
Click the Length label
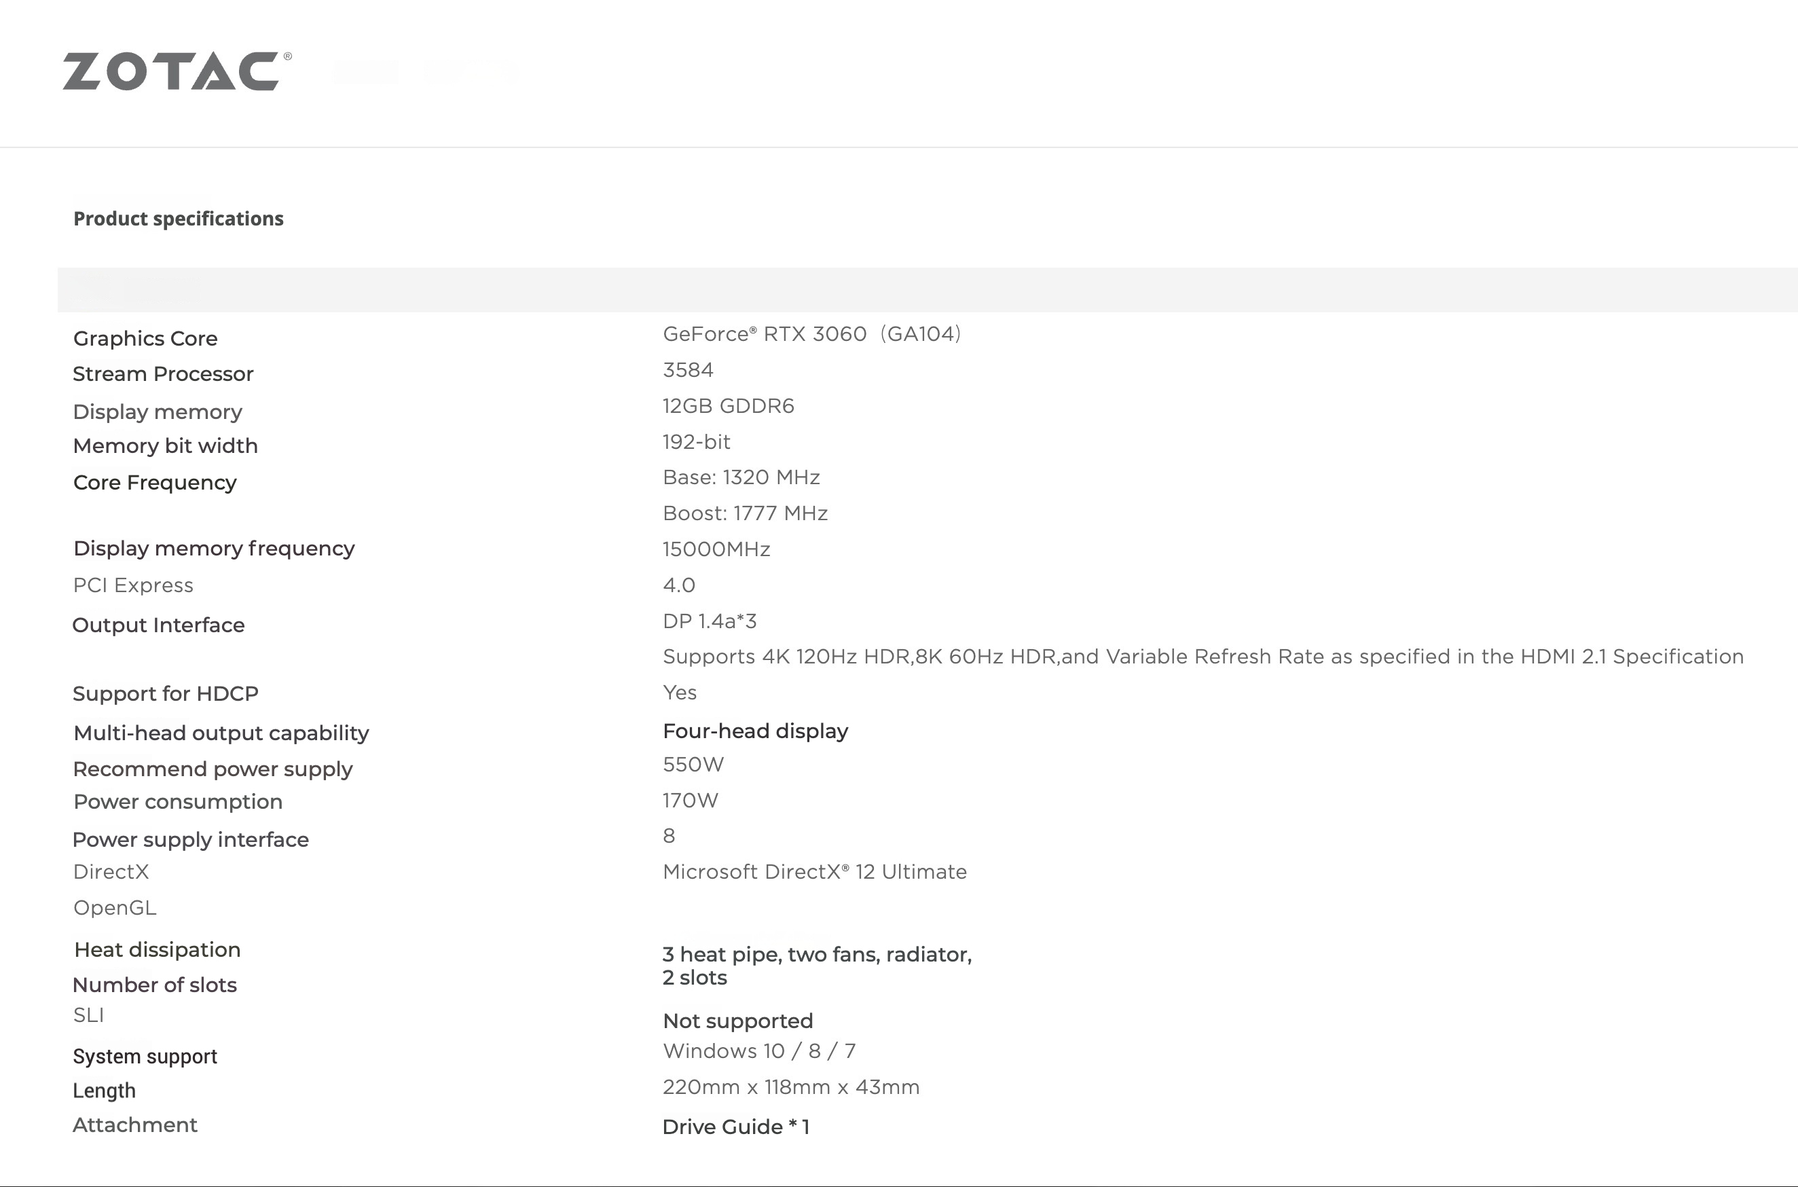click(105, 1091)
